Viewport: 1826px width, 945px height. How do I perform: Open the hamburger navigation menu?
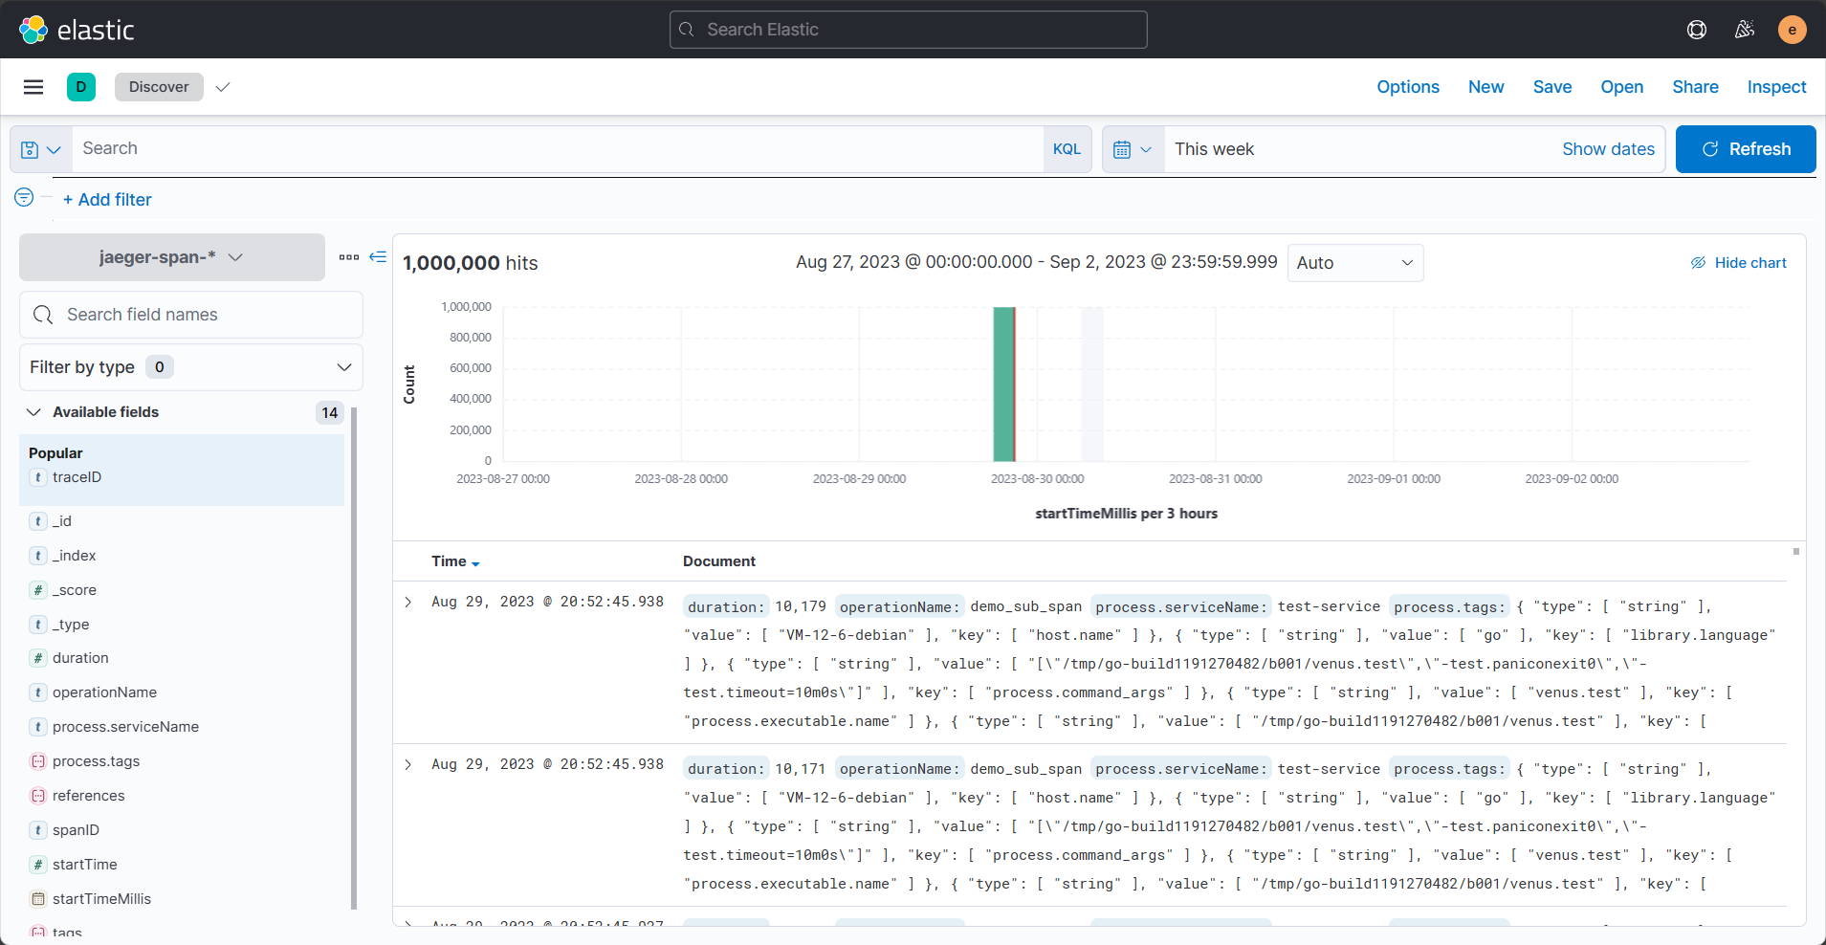coord(33,87)
